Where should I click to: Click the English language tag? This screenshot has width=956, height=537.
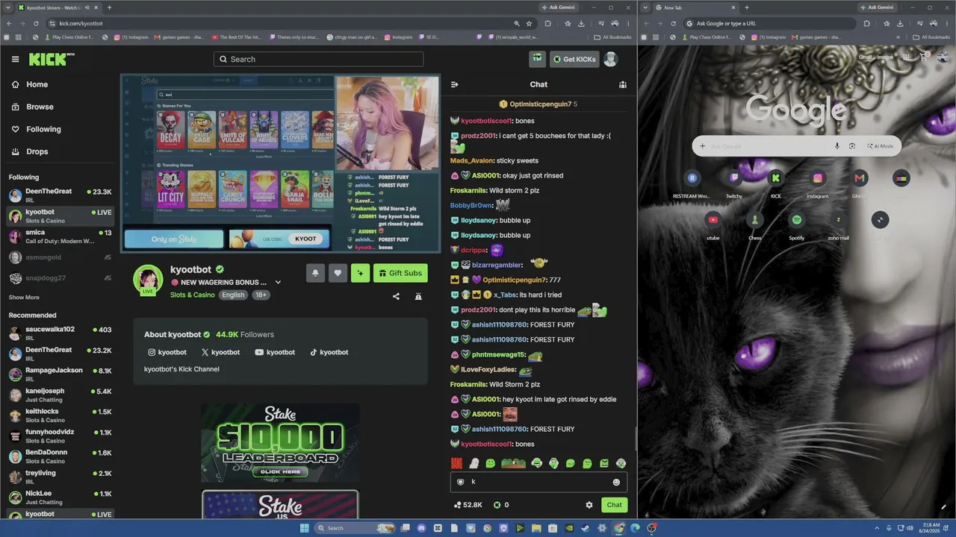(x=233, y=295)
